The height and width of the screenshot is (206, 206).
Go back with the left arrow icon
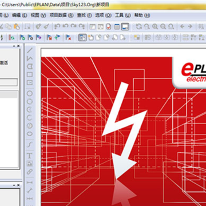click(182, 26)
